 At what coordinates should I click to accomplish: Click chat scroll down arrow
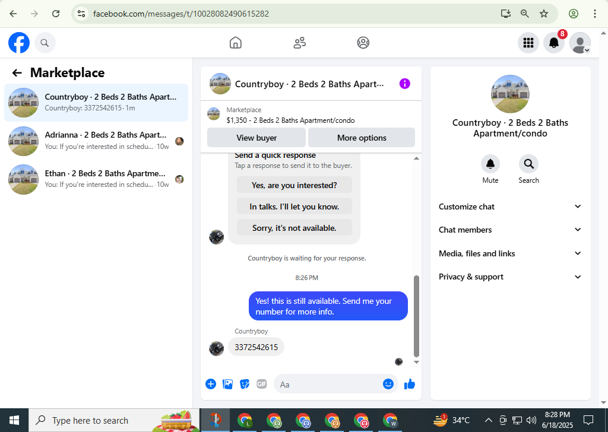click(x=416, y=362)
